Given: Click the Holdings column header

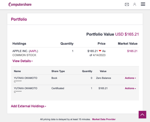Looking at the screenshot, I should [19, 43].
